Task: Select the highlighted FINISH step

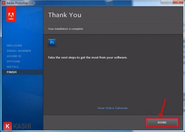Action: pyautogui.click(x=12, y=72)
